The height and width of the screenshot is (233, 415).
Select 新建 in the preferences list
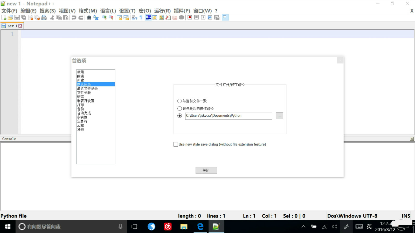coord(95,80)
